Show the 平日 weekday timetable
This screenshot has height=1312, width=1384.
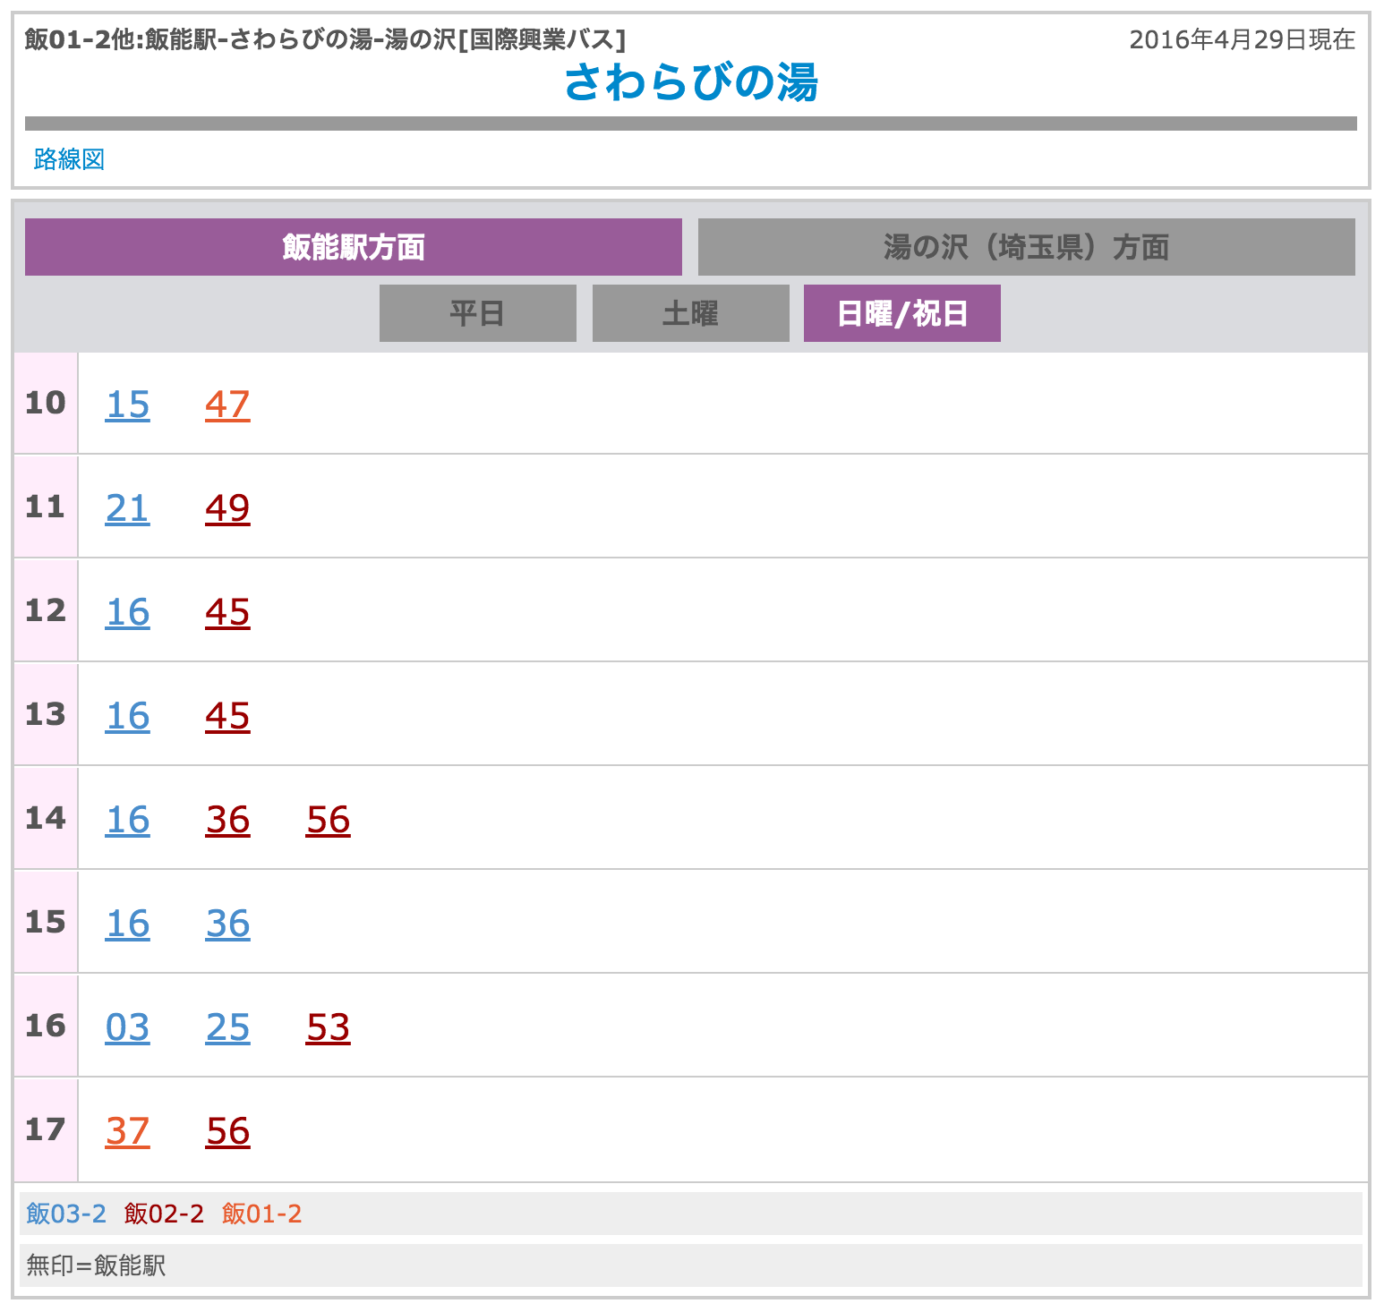(477, 313)
